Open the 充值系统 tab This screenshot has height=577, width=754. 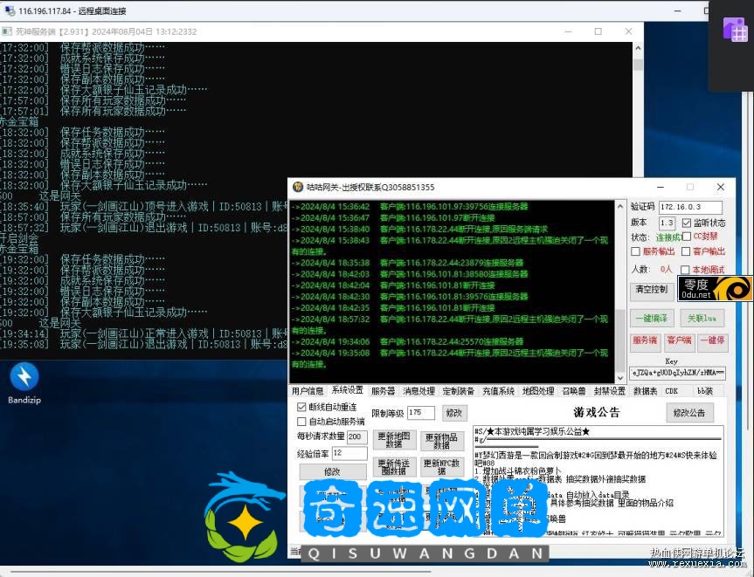(x=499, y=391)
